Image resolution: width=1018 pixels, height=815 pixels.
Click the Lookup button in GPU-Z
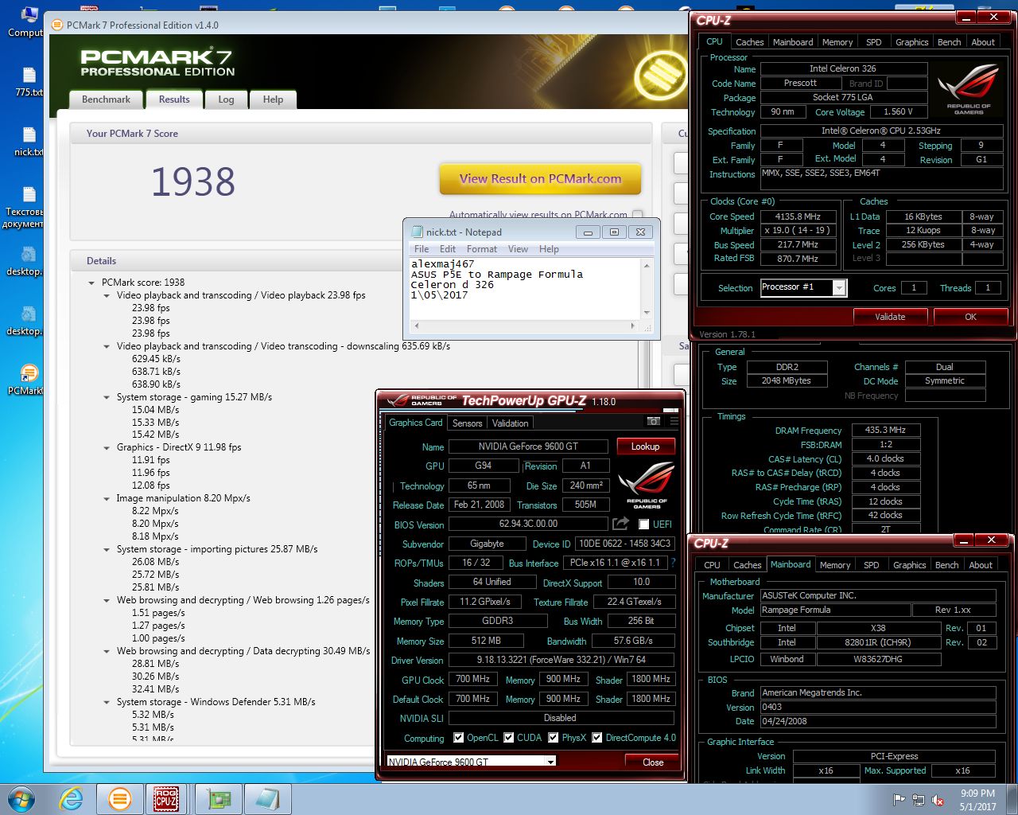point(645,446)
